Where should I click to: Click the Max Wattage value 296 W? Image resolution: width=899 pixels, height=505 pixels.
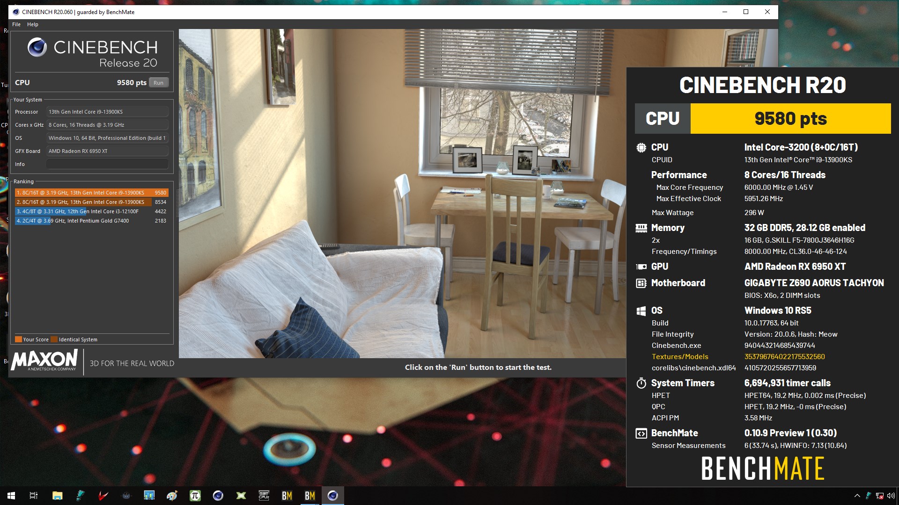(754, 213)
